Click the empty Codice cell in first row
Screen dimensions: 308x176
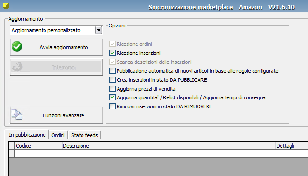pyautogui.click(x=38, y=153)
